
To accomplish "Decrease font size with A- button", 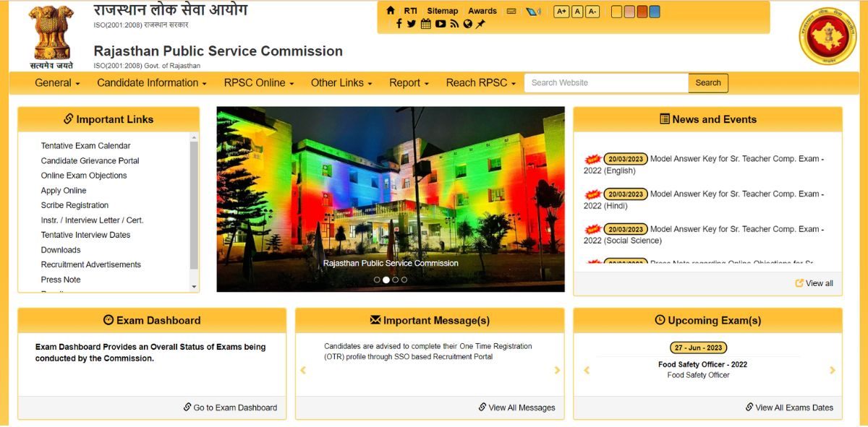I will [x=592, y=12].
